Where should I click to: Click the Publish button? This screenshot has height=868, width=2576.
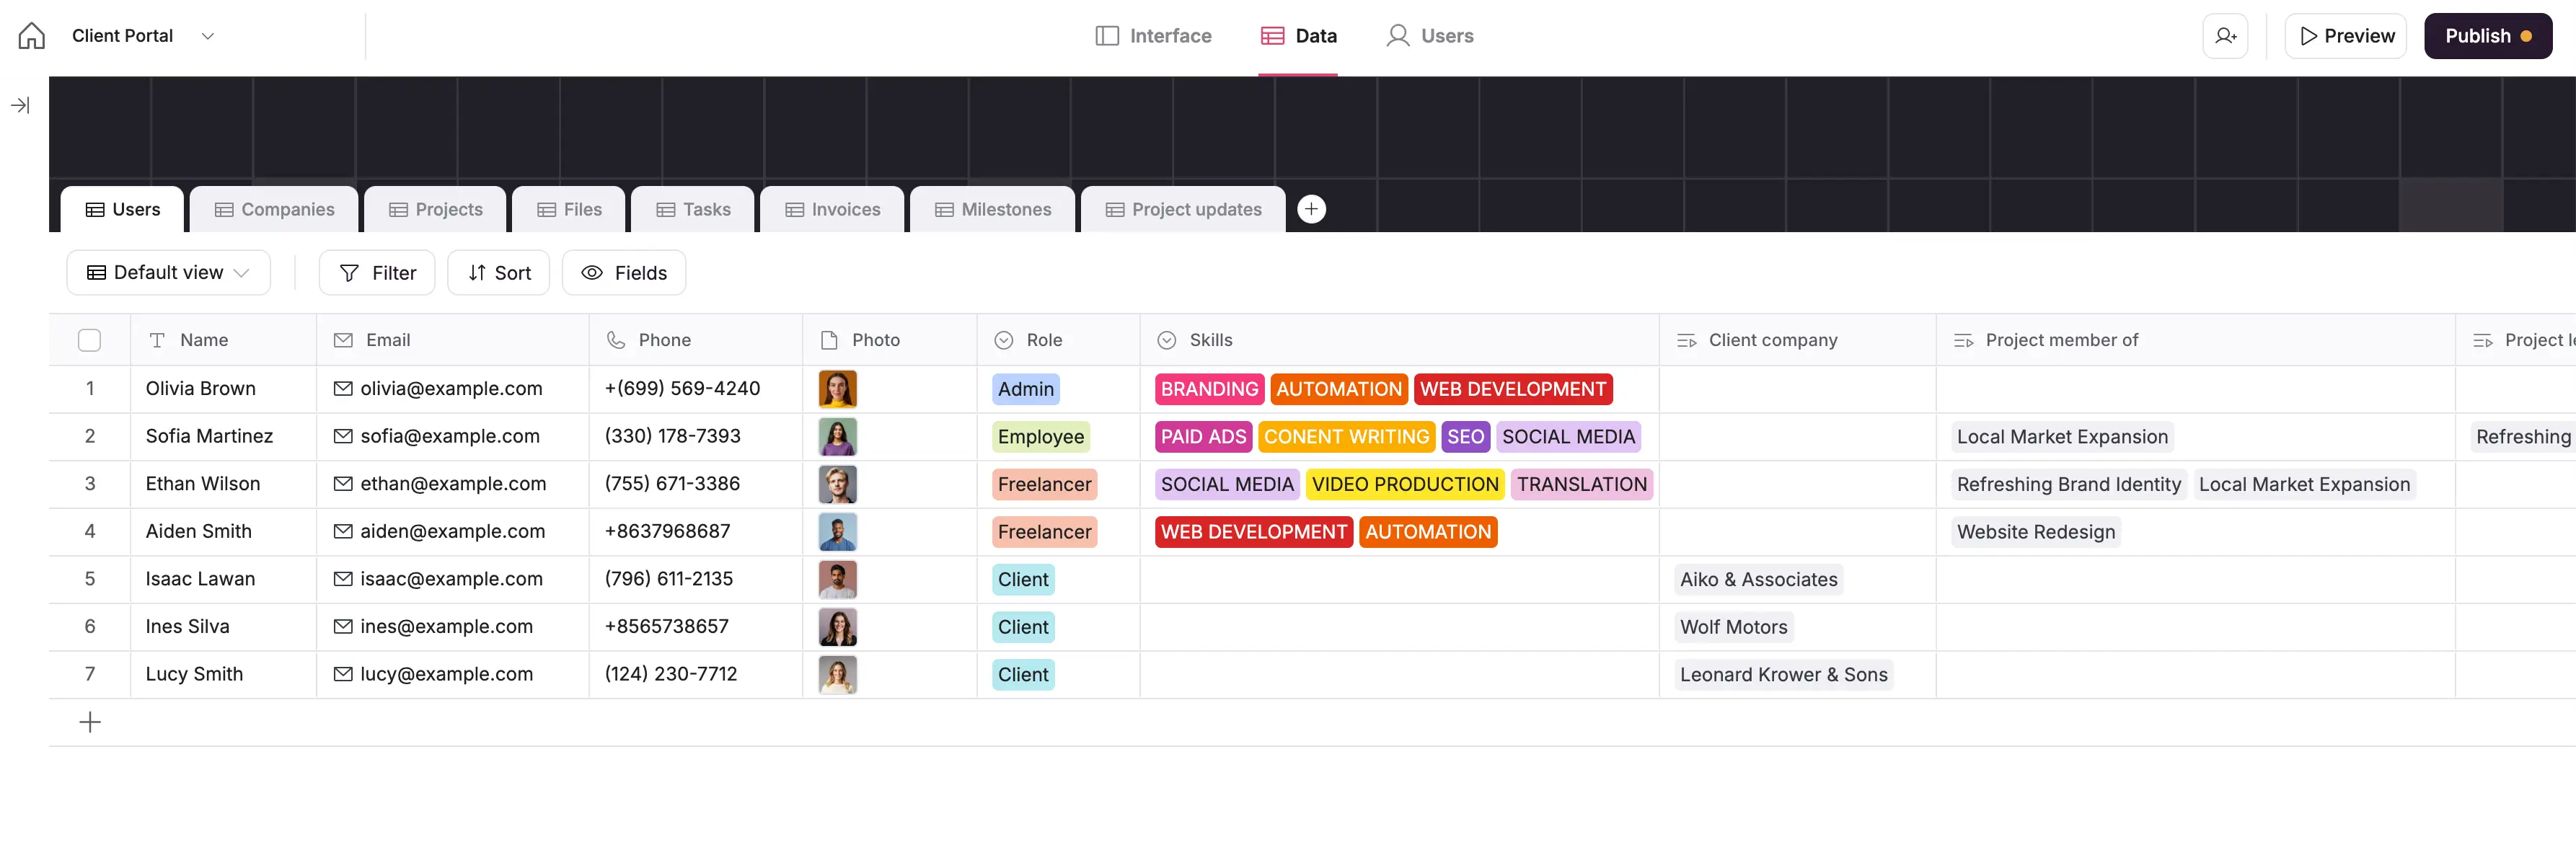tap(2487, 36)
